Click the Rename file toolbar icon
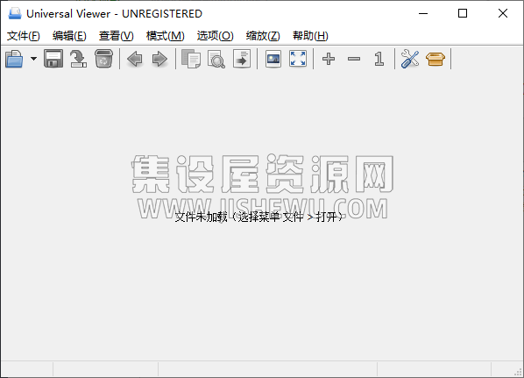The width and height of the screenshot is (524, 378). [79, 59]
